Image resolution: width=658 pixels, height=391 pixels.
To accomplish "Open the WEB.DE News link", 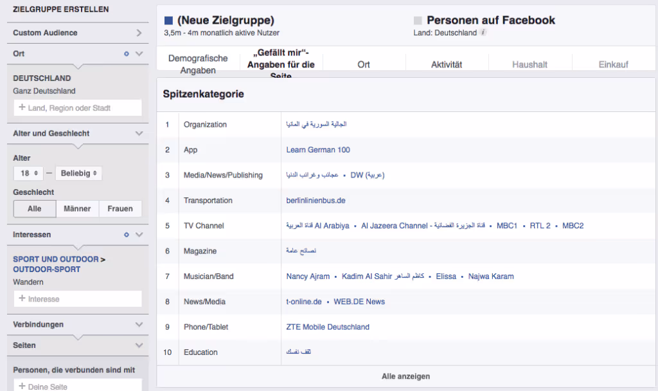I will (359, 302).
